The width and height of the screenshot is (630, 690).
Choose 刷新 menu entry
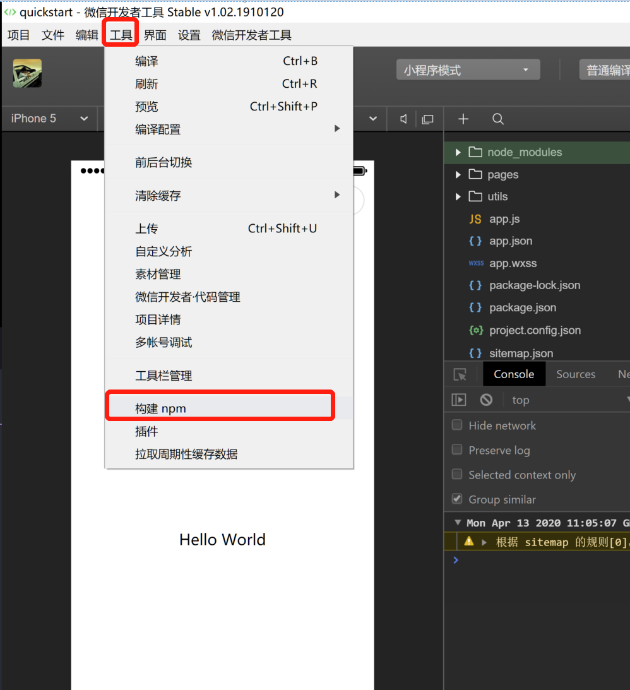pyautogui.click(x=229, y=83)
